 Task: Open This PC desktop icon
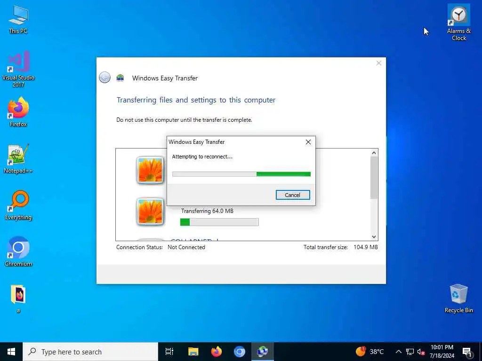(18, 19)
